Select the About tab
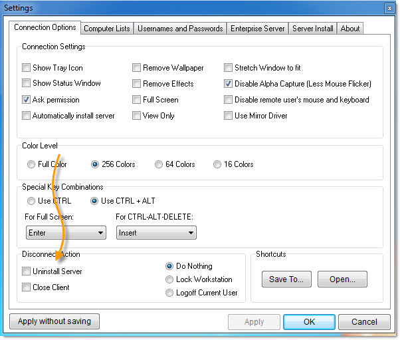Image resolution: width=400 pixels, height=340 pixels. [350, 29]
